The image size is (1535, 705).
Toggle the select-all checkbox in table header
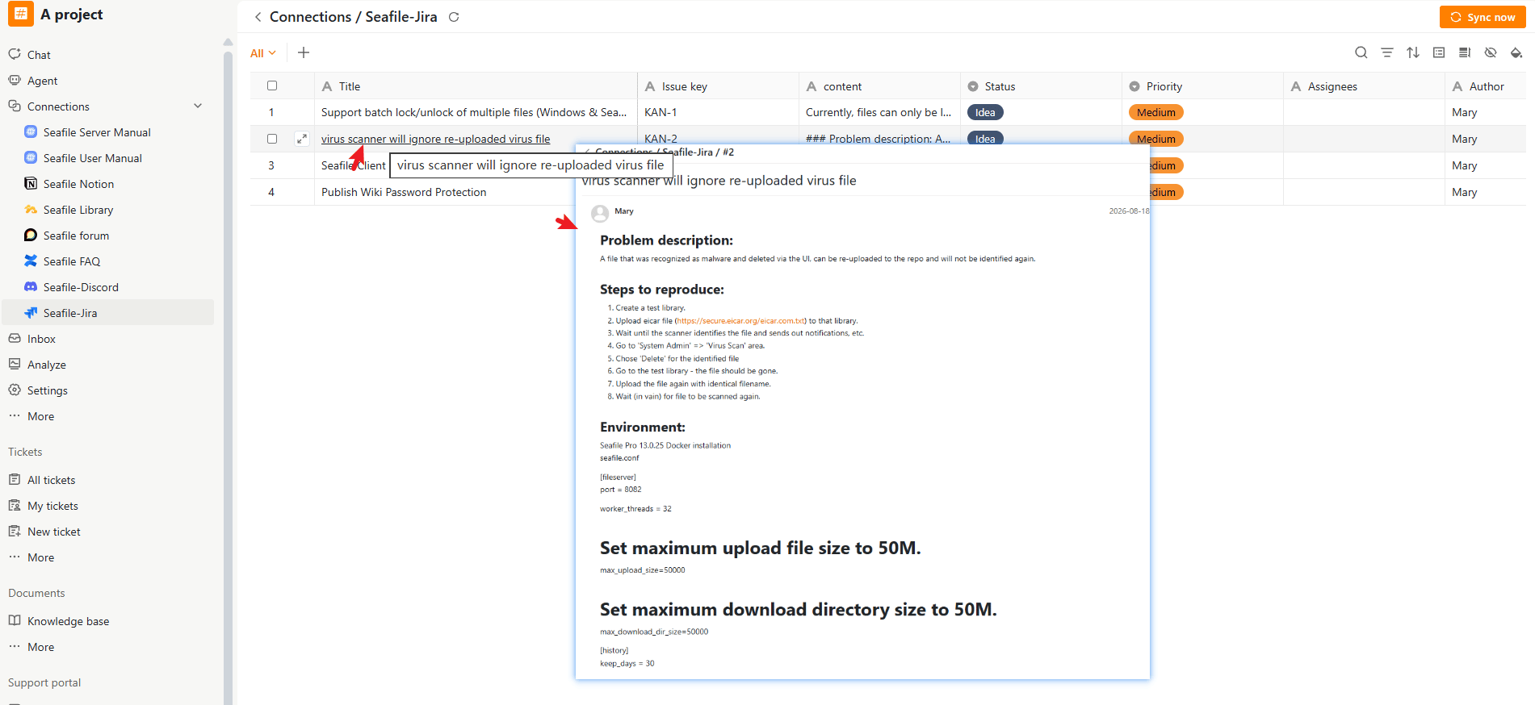tap(272, 86)
